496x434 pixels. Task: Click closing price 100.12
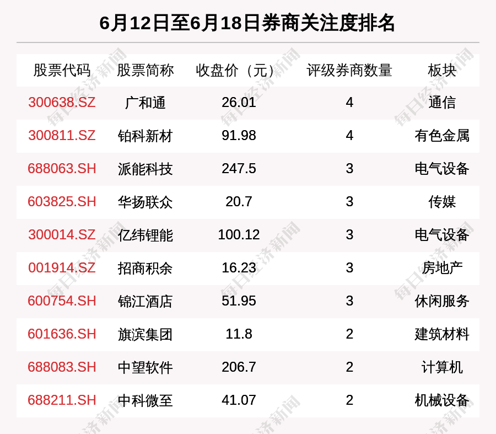(239, 234)
